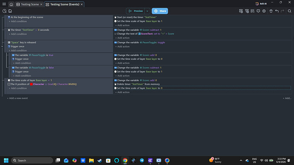Add condition under PauseToggle is false

(22, 76)
